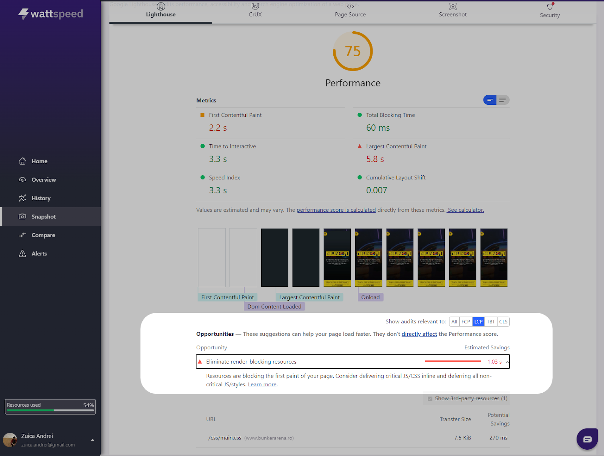This screenshot has width=604, height=456.
Task: Open the 'See calculator.' link
Action: [x=465, y=210]
